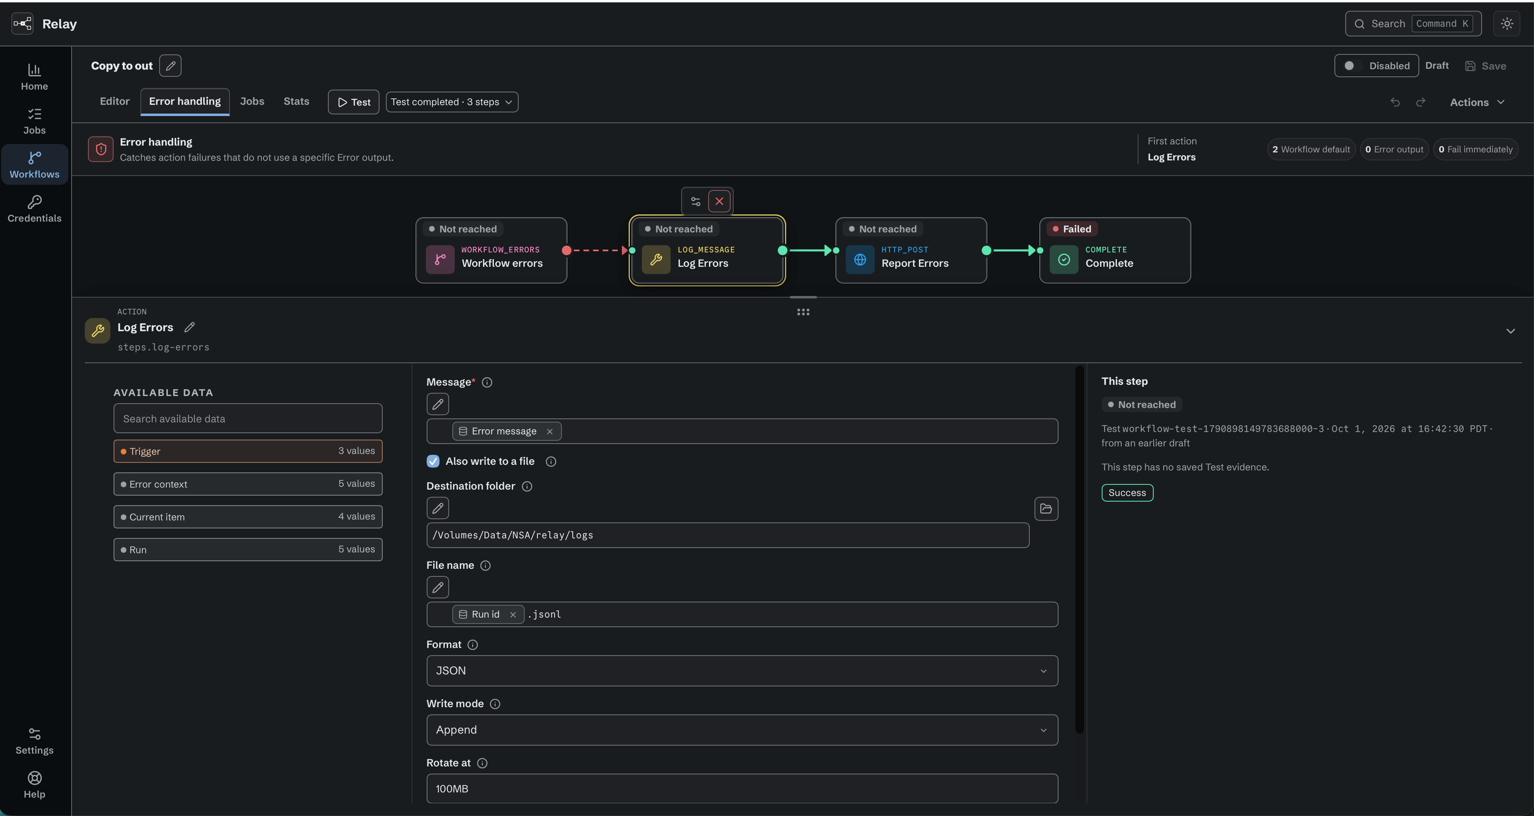Expand the Current item data group
Image resolution: width=1534 pixels, height=816 pixels.
click(x=248, y=516)
